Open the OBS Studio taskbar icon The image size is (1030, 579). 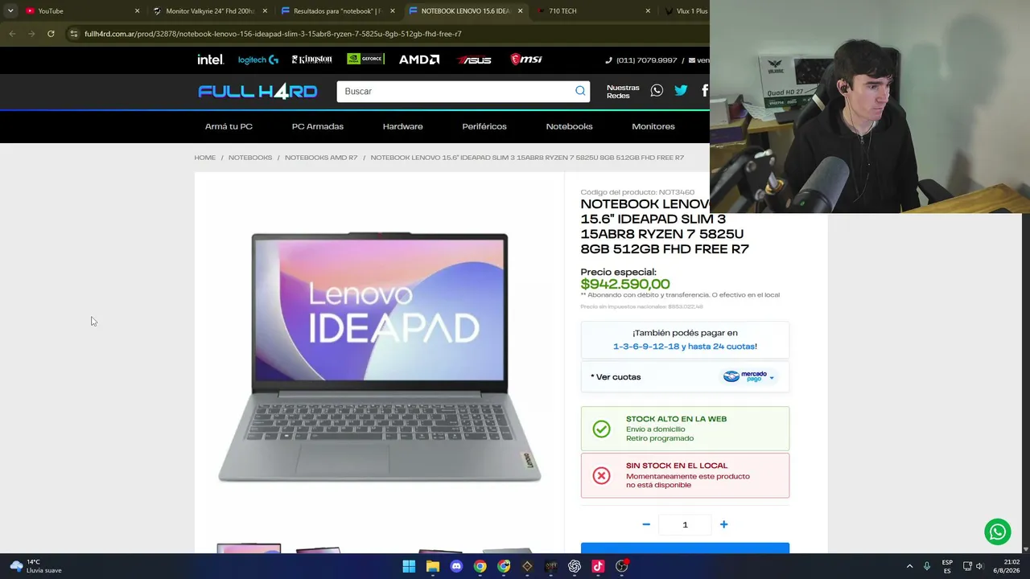(622, 566)
